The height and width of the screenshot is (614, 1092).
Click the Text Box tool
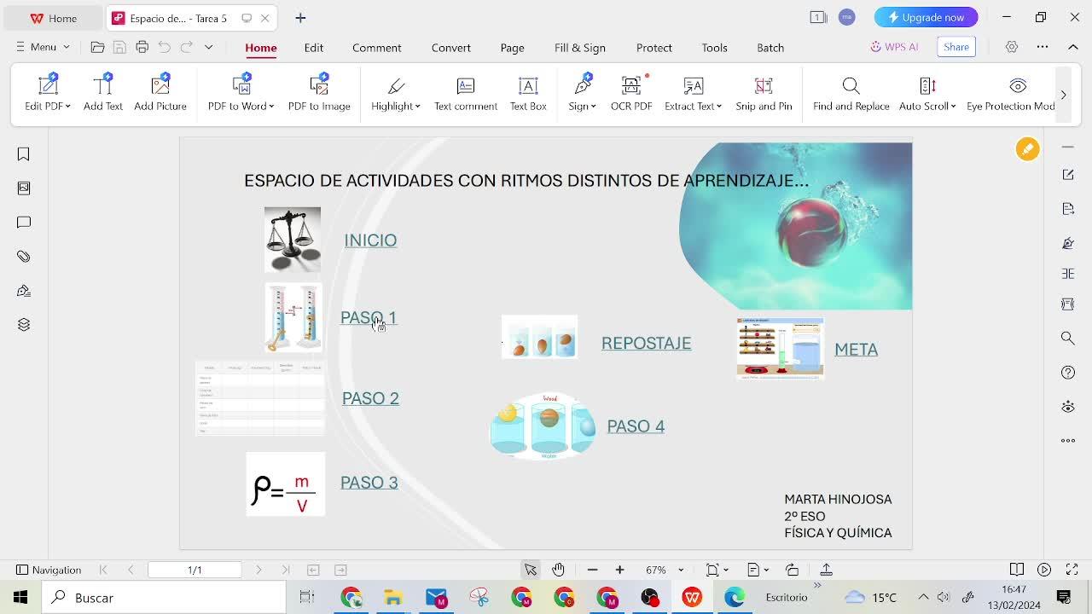coord(528,93)
